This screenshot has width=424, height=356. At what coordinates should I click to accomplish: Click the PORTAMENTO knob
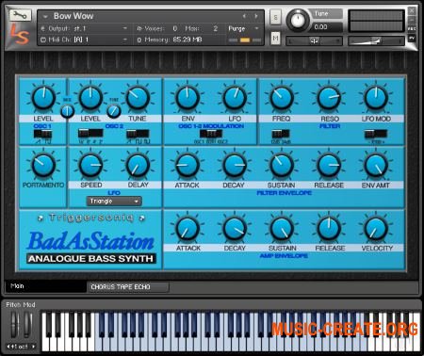point(43,165)
